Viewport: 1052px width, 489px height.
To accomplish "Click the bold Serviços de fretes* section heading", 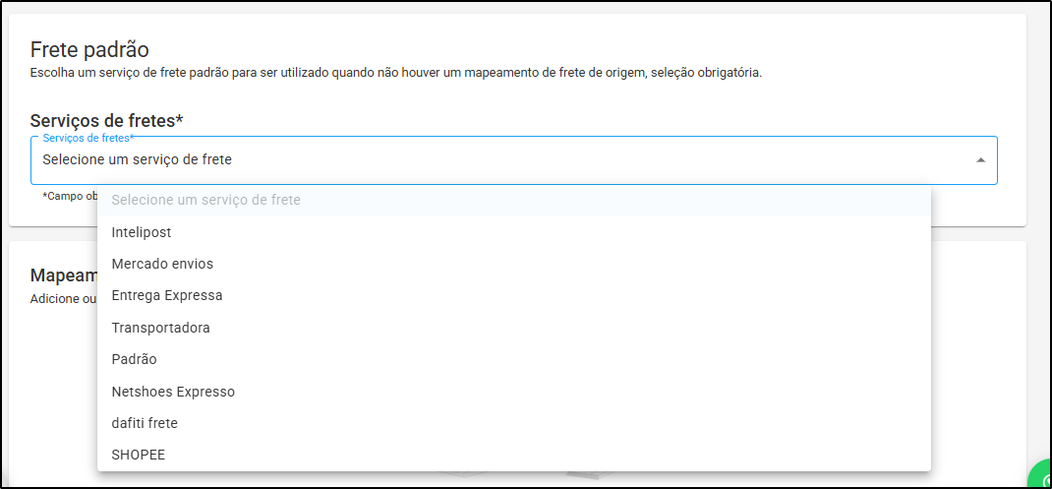I will click(x=107, y=121).
